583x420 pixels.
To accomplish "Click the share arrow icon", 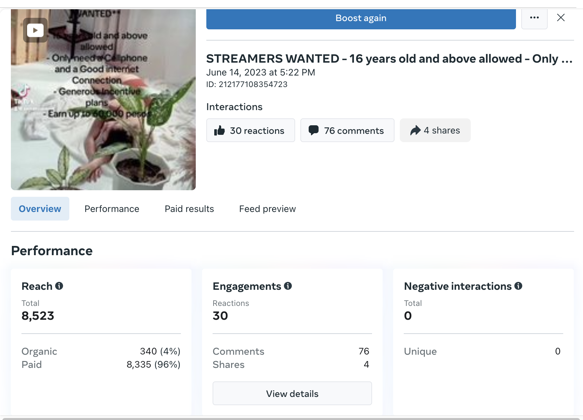I will (415, 130).
